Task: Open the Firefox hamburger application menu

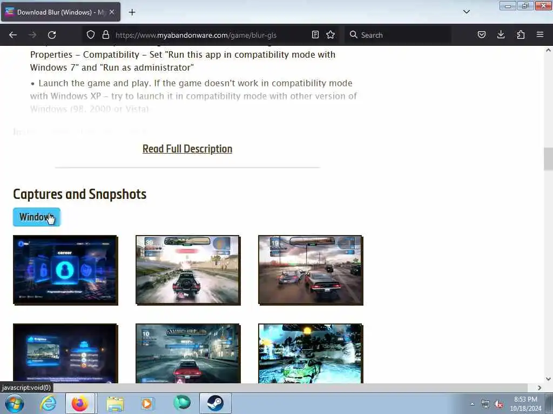Action: click(x=540, y=34)
